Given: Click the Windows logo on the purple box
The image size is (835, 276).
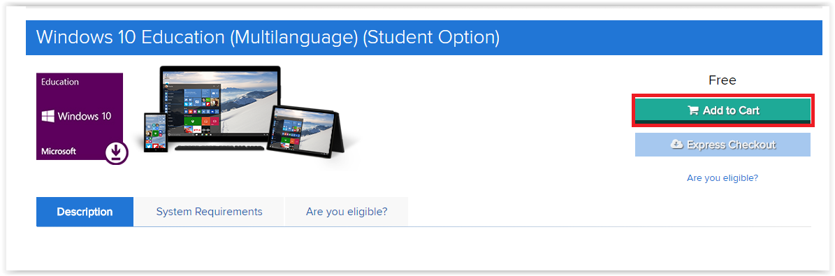Looking at the screenshot, I should point(48,116).
